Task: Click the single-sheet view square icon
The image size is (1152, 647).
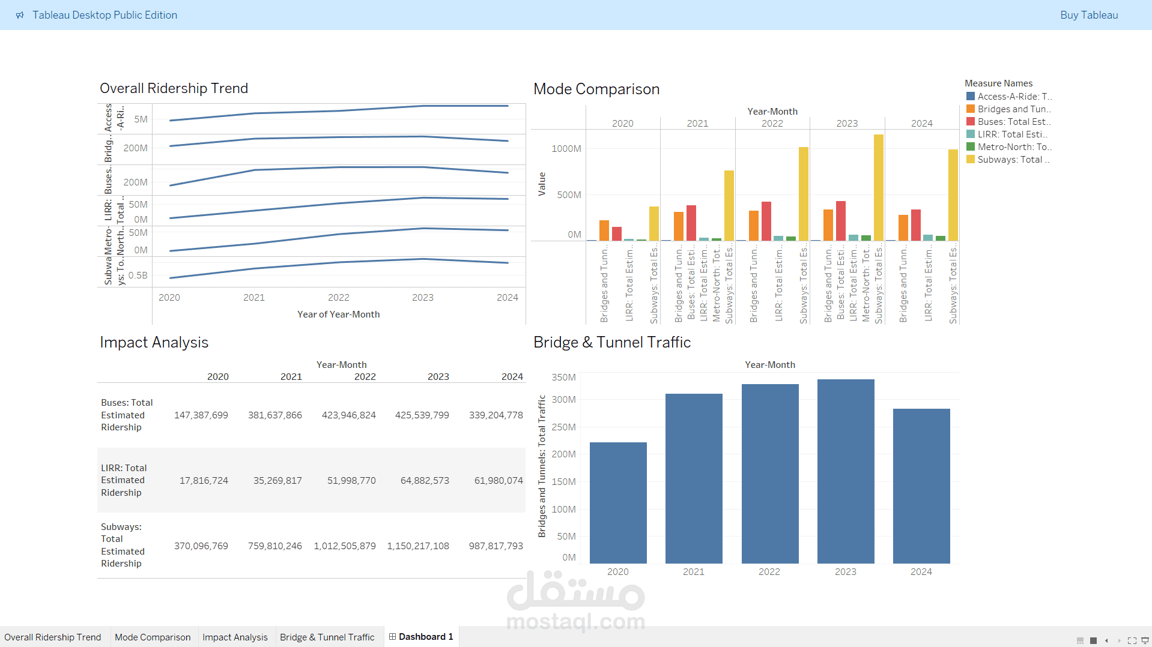Action: click(1093, 640)
